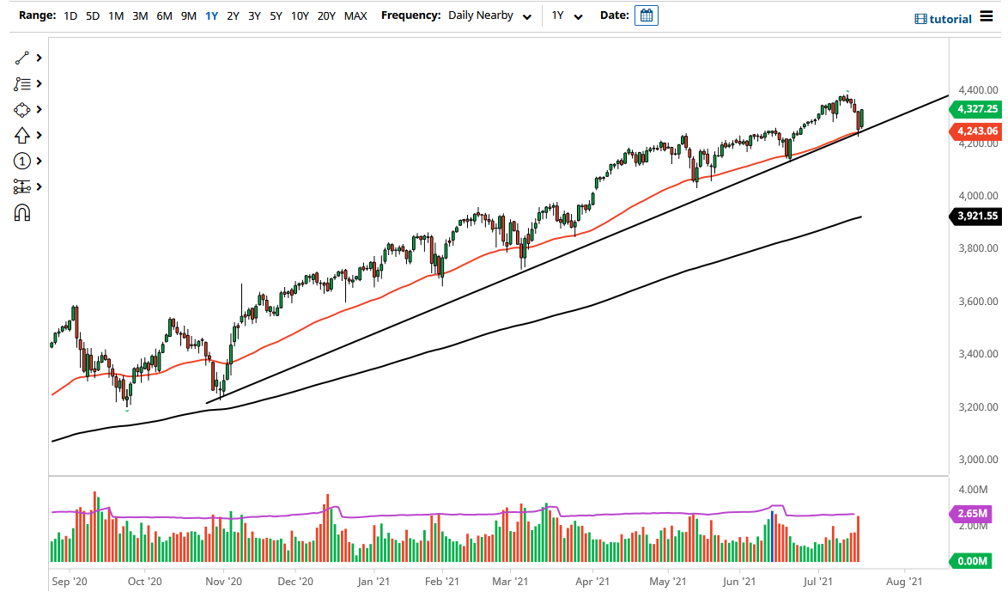Screen dimensions: 1008x598
Task: Enable the magnet snapping tool
Action: click(23, 212)
